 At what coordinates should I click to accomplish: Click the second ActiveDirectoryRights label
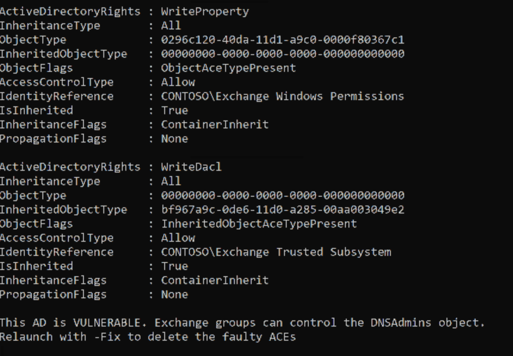pyautogui.click(x=70, y=167)
